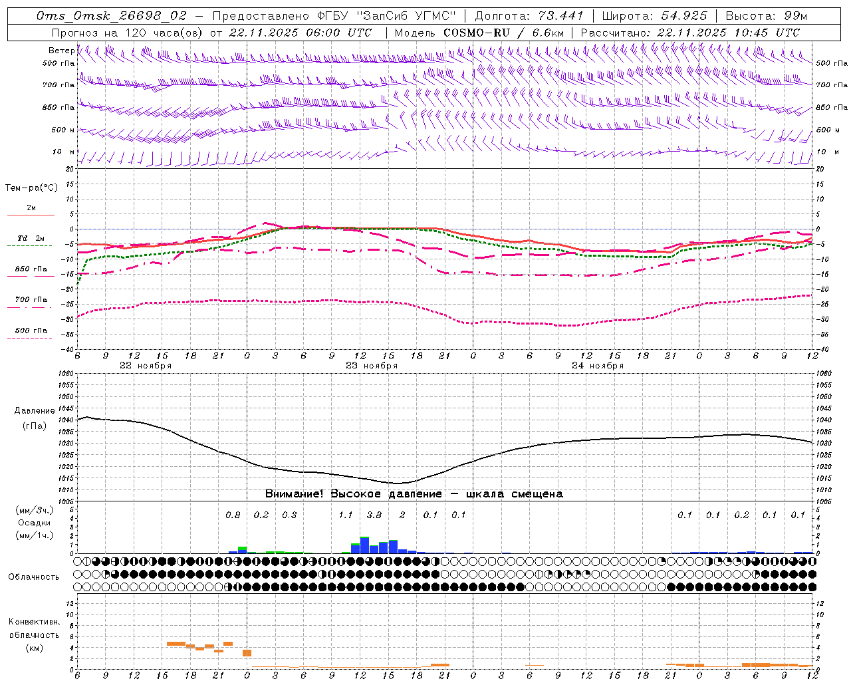
Task: Click the solid line sample under 2м legend
Action: tap(31, 215)
